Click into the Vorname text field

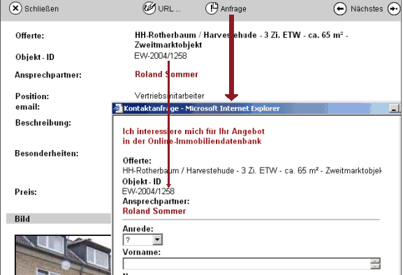247,264
